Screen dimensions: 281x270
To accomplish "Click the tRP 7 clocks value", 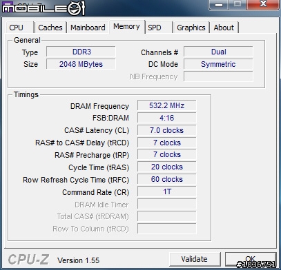I will [x=166, y=154].
